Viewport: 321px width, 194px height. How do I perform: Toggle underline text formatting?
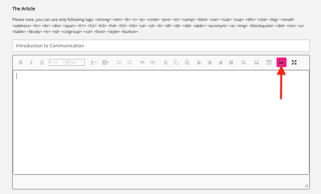[x=42, y=62]
